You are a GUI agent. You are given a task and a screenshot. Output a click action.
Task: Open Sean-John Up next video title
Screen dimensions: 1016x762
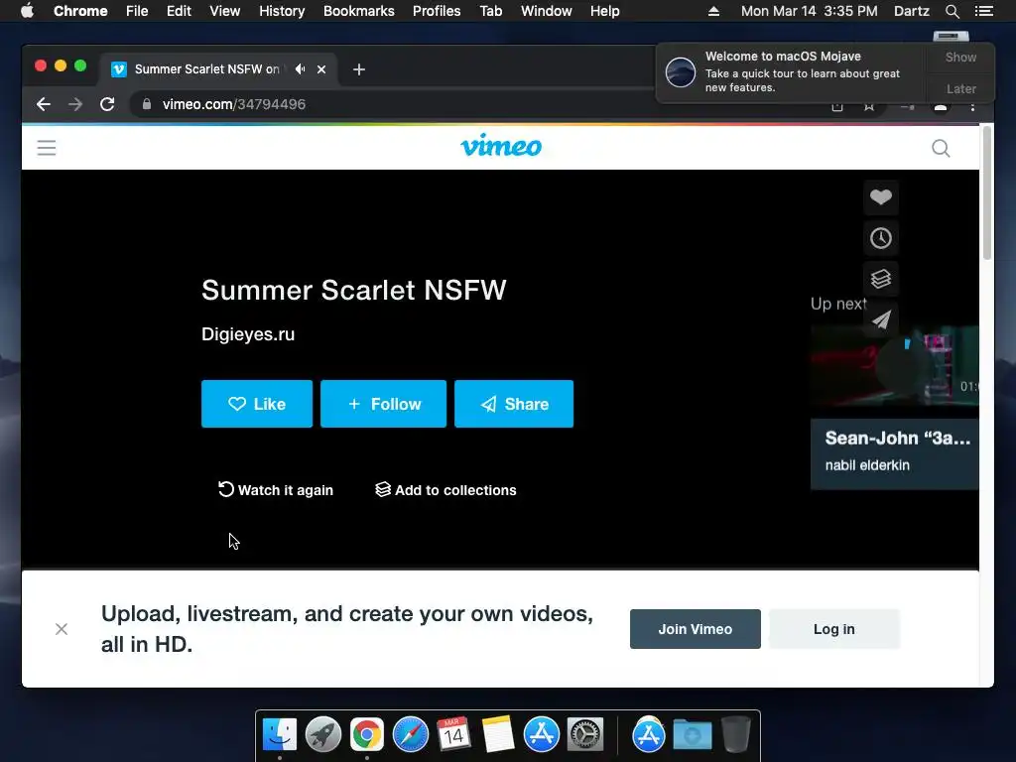point(897,438)
